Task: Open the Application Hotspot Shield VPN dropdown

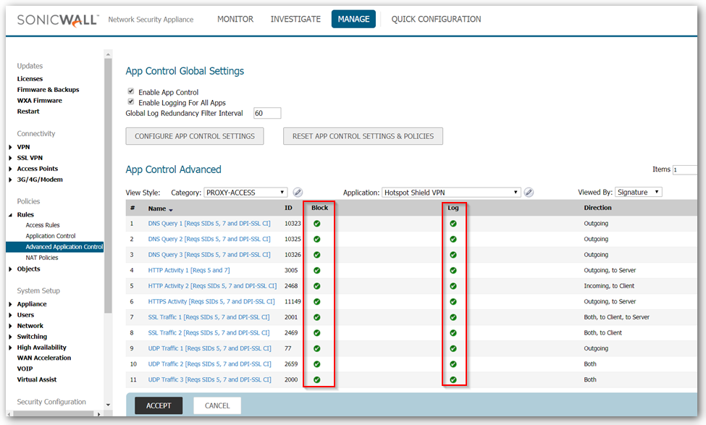Action: coord(451,193)
